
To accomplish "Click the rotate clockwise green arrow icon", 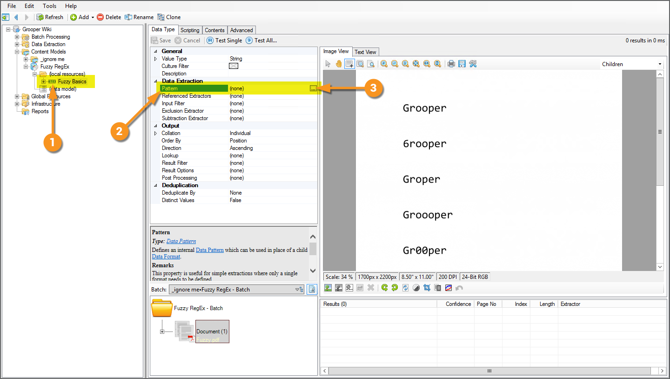I will [x=385, y=288].
